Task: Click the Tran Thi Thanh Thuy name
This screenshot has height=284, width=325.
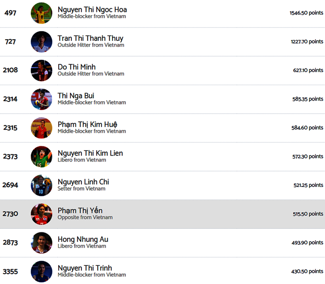Action: pyautogui.click(x=90, y=38)
